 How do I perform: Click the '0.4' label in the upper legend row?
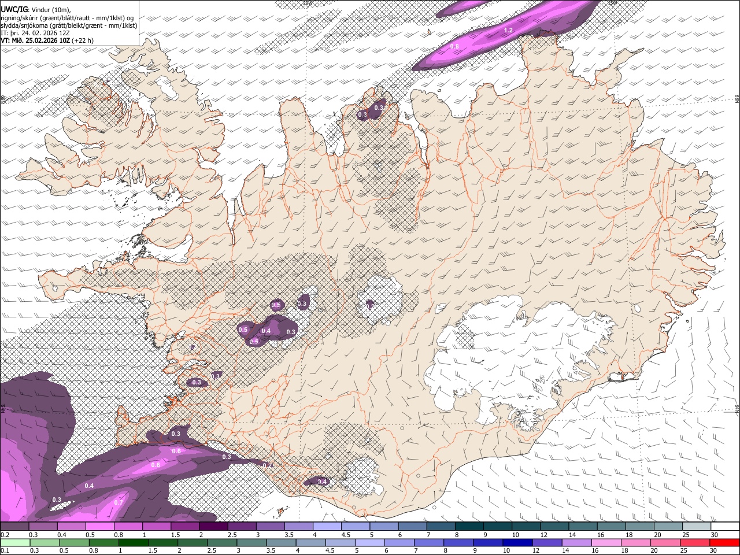pyautogui.click(x=62, y=535)
